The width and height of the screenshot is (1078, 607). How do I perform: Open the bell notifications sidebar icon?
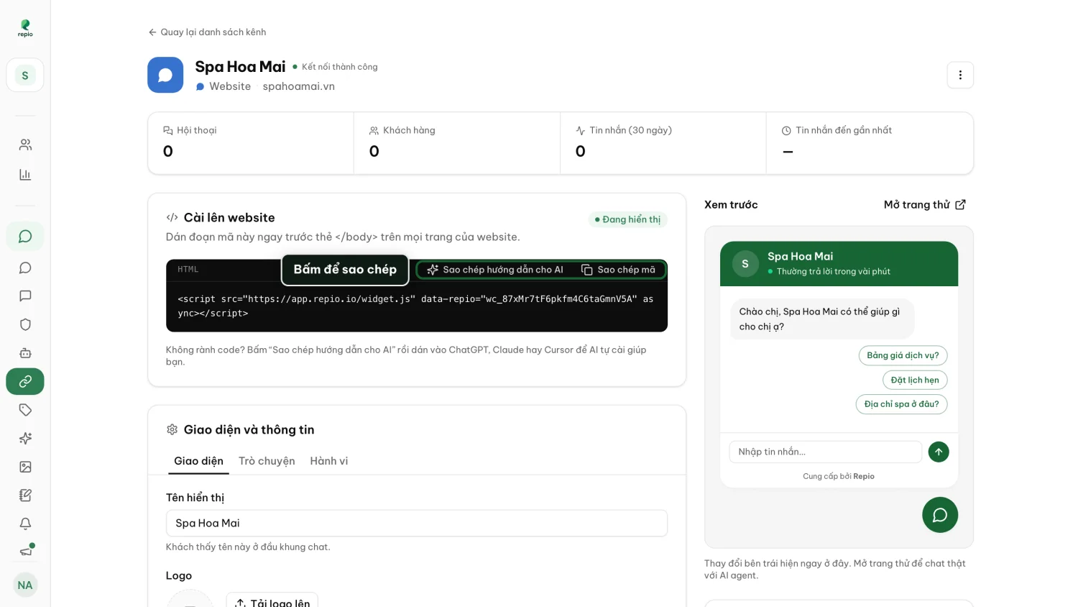pos(25,524)
